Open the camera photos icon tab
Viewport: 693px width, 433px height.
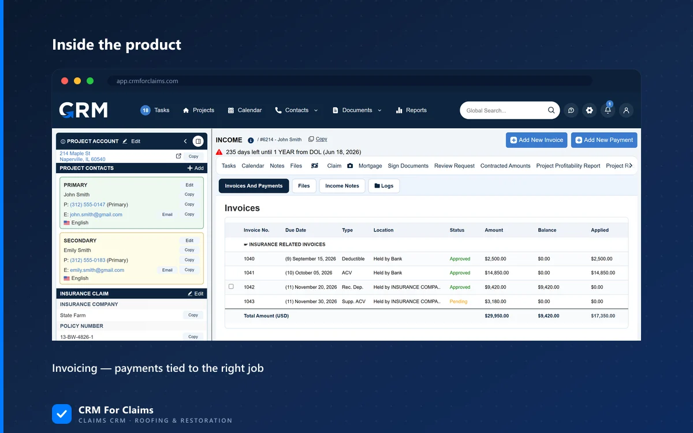point(350,166)
